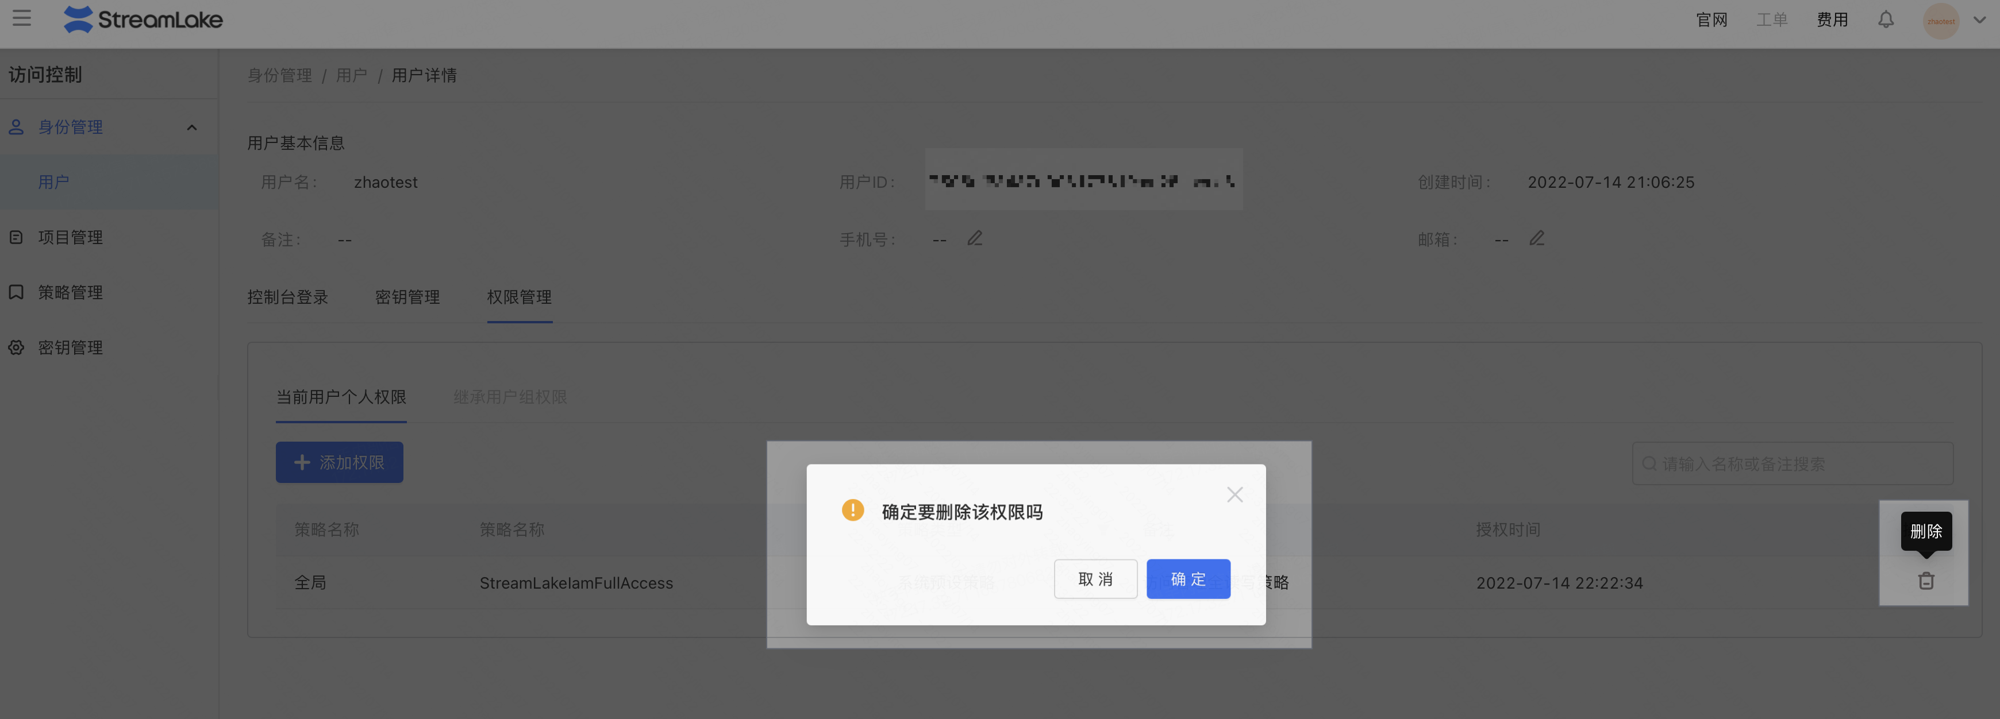2000x719 pixels.
Task: Open the 官网 link
Action: coord(1712,20)
